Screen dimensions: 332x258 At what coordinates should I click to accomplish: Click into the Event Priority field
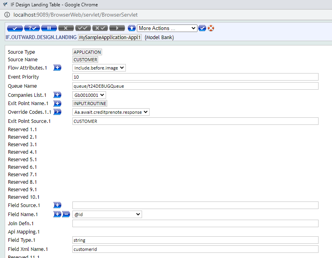coord(195,77)
